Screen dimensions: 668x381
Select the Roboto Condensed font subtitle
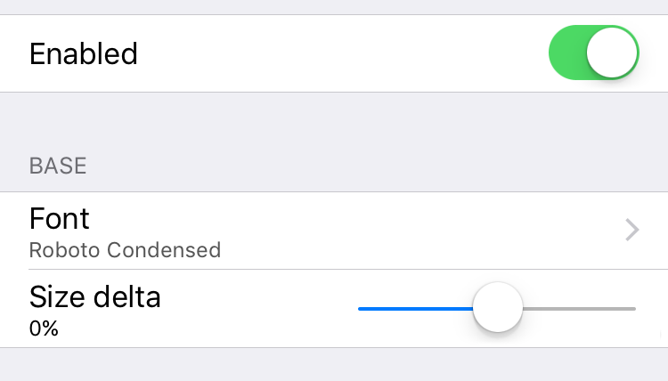(125, 250)
